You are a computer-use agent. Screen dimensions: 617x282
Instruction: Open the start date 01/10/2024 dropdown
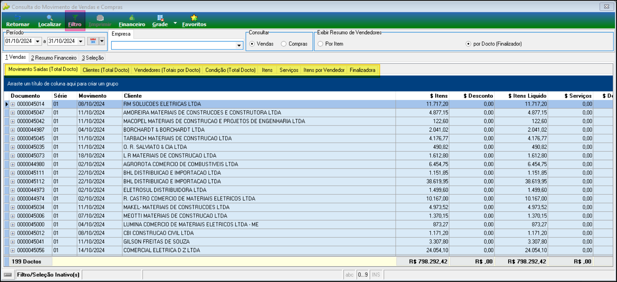[37, 41]
